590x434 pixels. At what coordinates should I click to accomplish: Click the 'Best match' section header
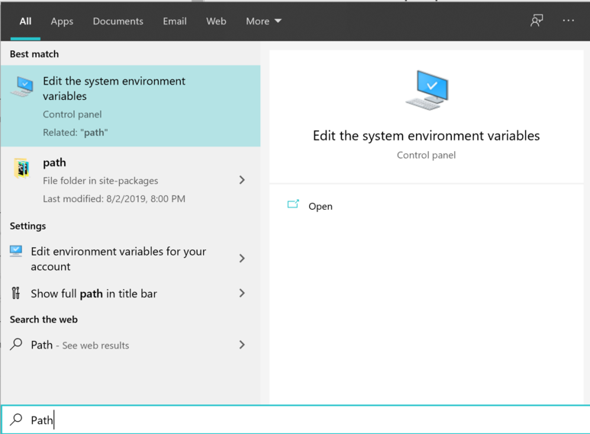(x=34, y=54)
